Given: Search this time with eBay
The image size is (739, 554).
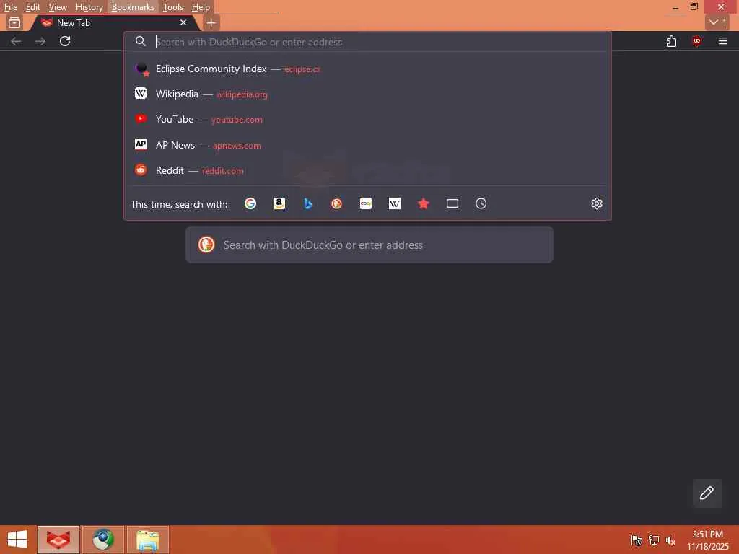Looking at the screenshot, I should tap(366, 203).
